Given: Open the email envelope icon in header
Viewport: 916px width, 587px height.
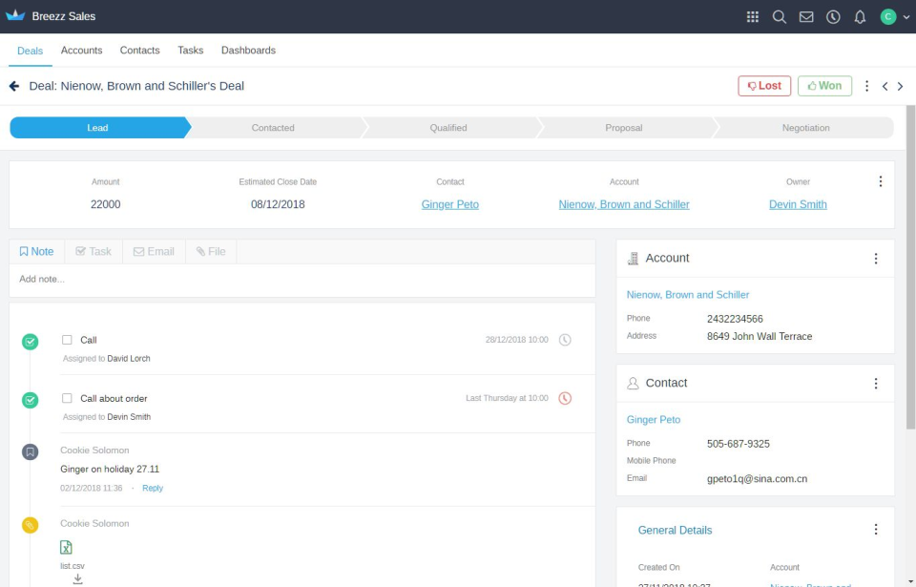Looking at the screenshot, I should [806, 16].
